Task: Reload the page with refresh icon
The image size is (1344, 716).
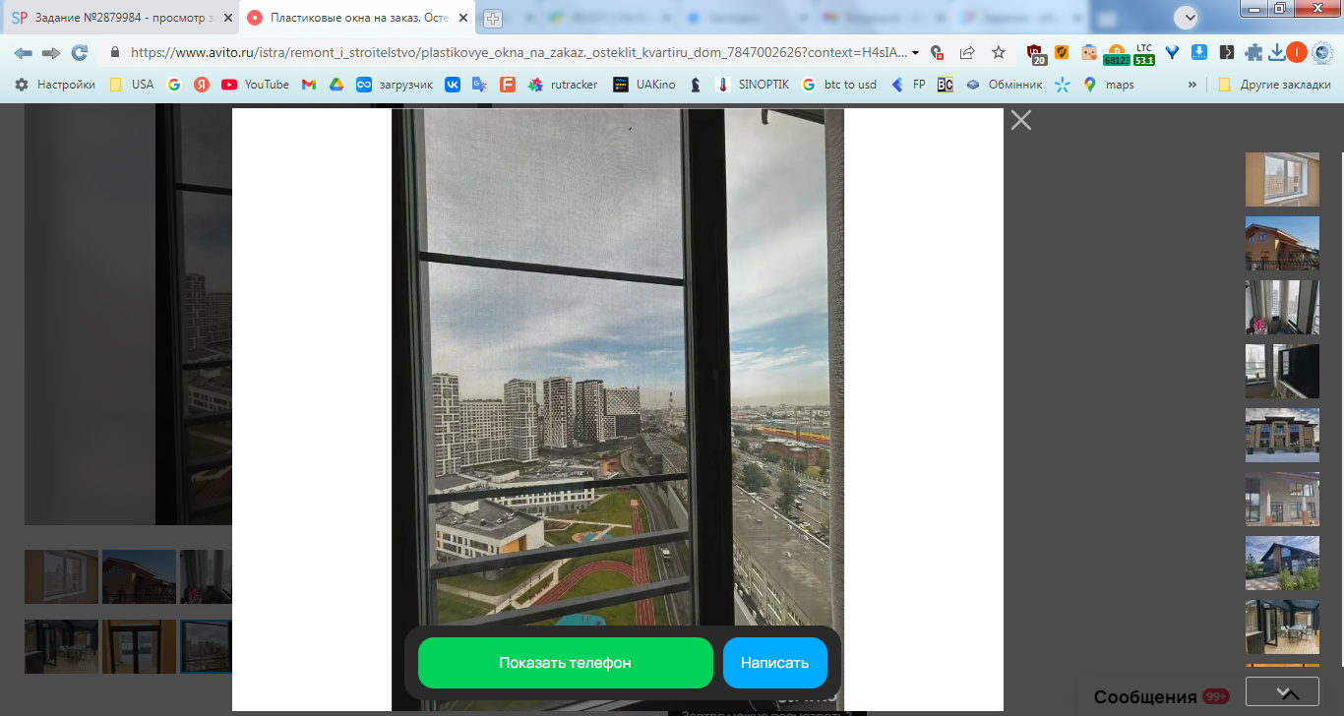Action: click(x=80, y=52)
